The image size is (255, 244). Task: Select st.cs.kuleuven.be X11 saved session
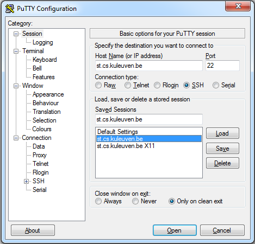click(126, 146)
